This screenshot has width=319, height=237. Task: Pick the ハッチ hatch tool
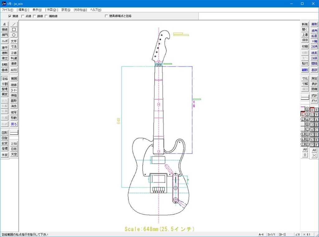pyautogui.click(x=5, y=41)
